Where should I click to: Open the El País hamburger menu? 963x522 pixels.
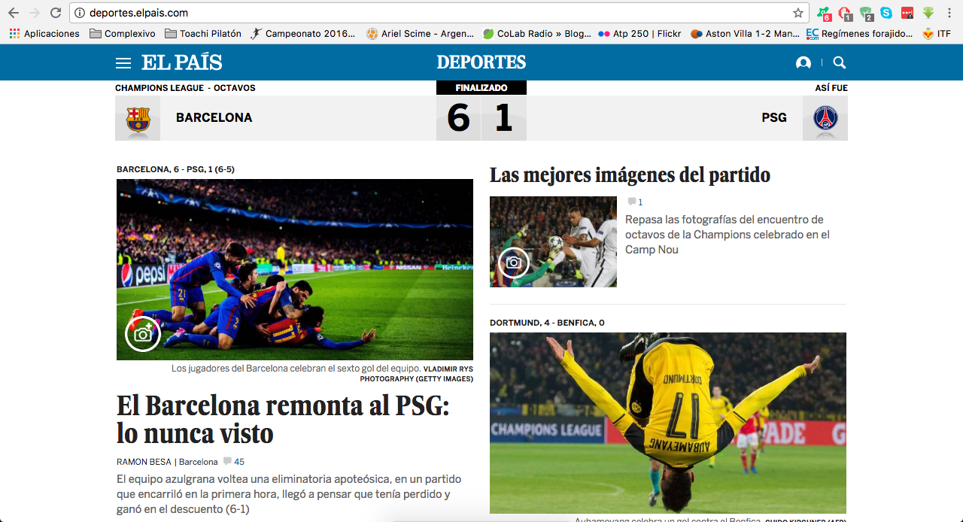(x=123, y=63)
